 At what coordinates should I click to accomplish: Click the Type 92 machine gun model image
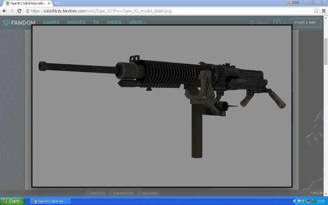pos(162,106)
